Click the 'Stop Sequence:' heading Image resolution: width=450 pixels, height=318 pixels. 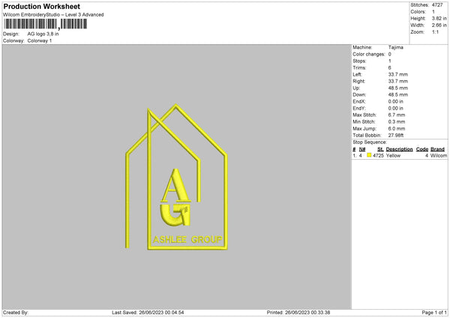[x=370, y=142]
